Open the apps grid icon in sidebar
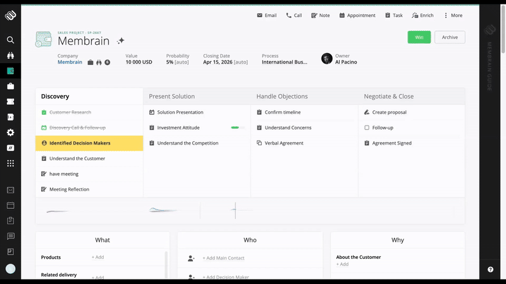The height and width of the screenshot is (284, 506). (x=10, y=163)
